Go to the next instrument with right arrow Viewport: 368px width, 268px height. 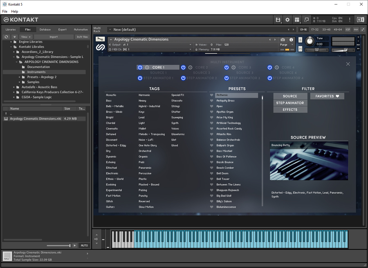[275, 39]
